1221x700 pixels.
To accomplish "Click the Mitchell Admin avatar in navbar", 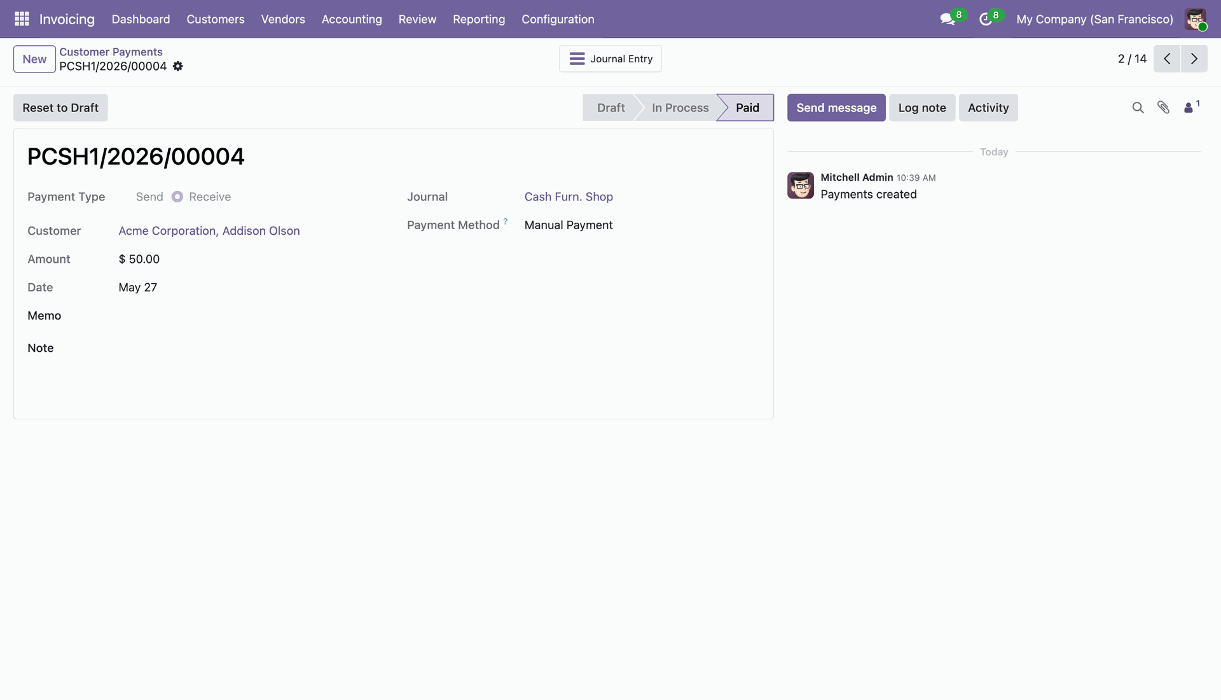I will click(1196, 19).
